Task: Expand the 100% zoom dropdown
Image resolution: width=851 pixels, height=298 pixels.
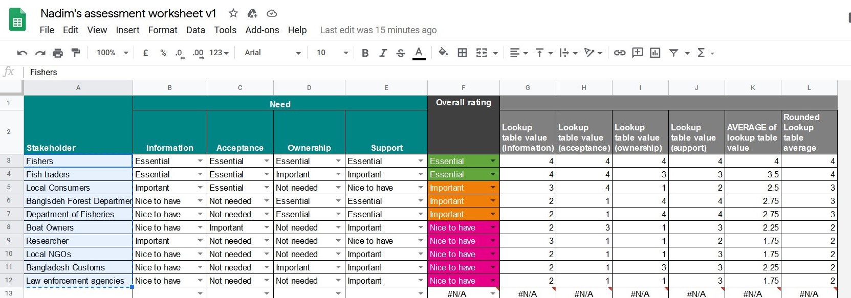Action: point(112,53)
